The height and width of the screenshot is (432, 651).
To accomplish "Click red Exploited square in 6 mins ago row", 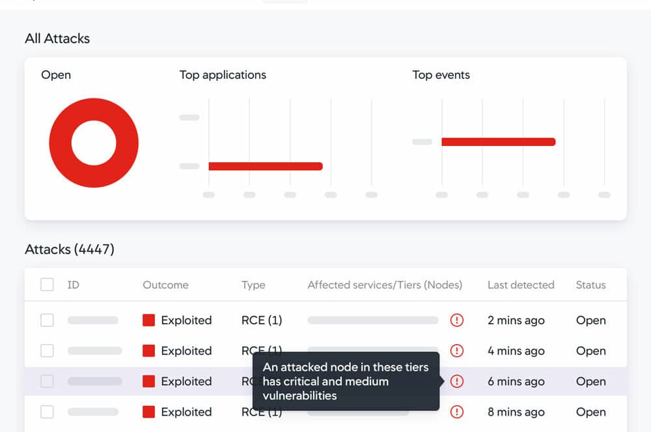I will click(x=148, y=381).
